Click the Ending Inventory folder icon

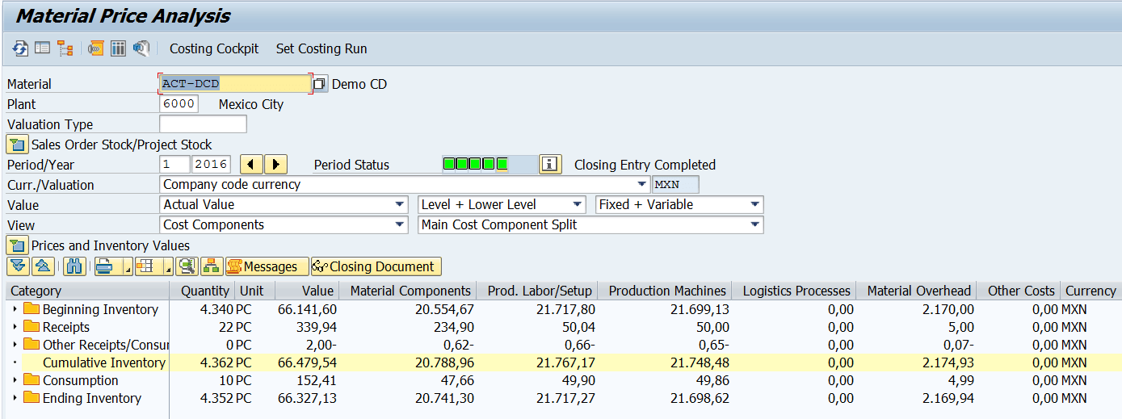[x=32, y=397]
